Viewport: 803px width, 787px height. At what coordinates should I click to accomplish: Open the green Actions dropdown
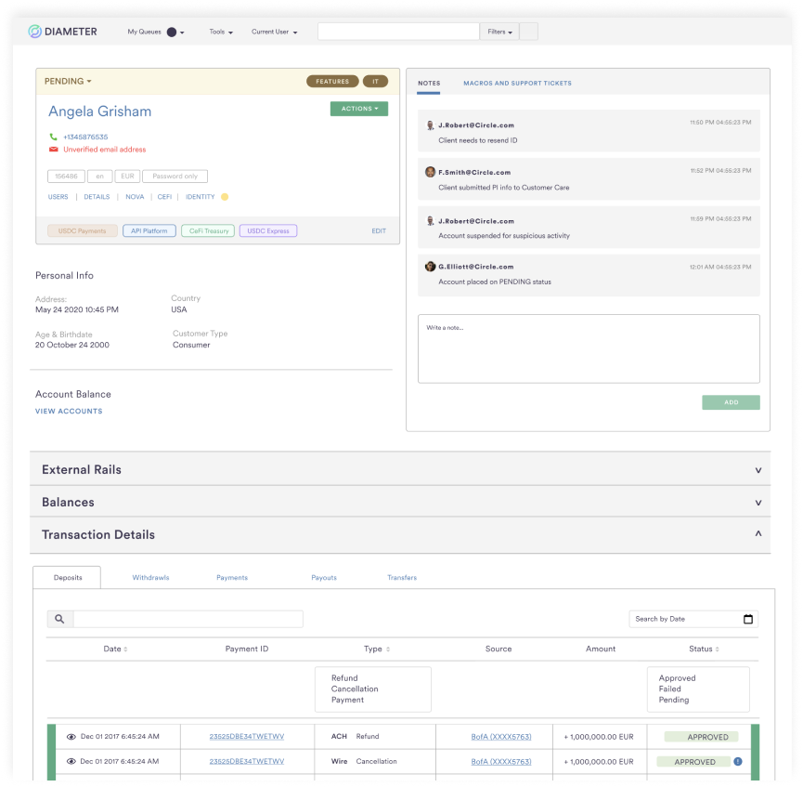(358, 109)
